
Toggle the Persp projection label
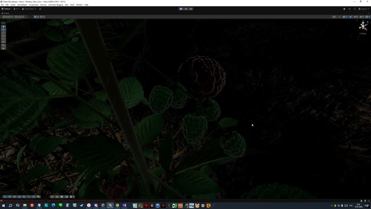(x=363, y=33)
